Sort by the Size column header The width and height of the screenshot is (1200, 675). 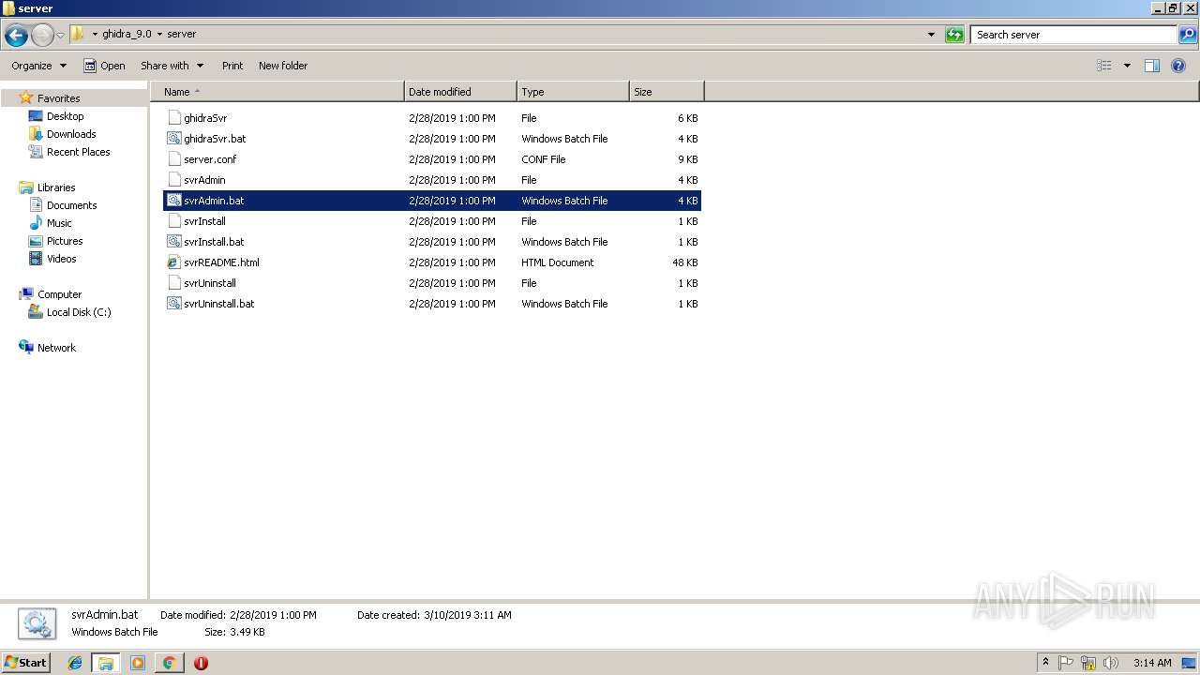(x=667, y=92)
